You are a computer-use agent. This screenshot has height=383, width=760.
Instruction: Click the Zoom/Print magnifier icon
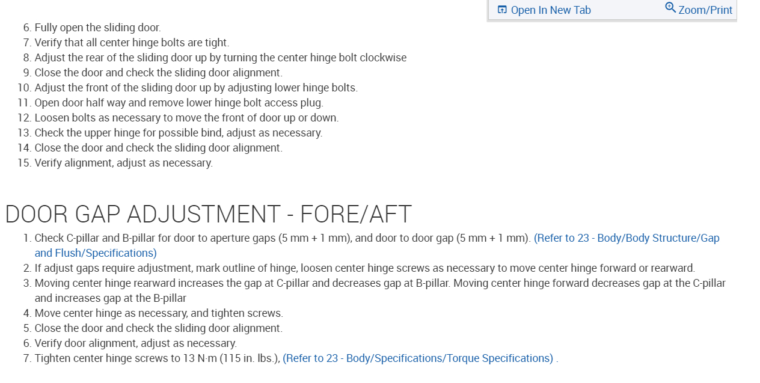click(670, 8)
